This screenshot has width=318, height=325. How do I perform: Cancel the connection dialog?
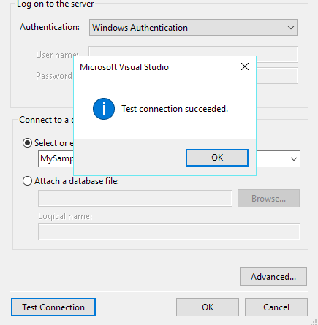276,307
